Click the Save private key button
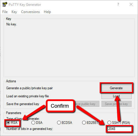The width and height of the screenshot is (138, 136). coord(116,104)
